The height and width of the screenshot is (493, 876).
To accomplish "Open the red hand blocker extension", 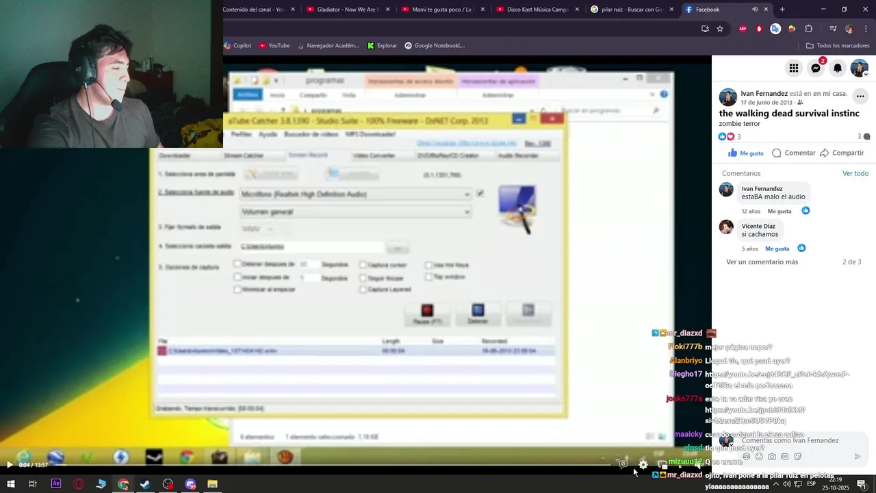I will [x=759, y=29].
